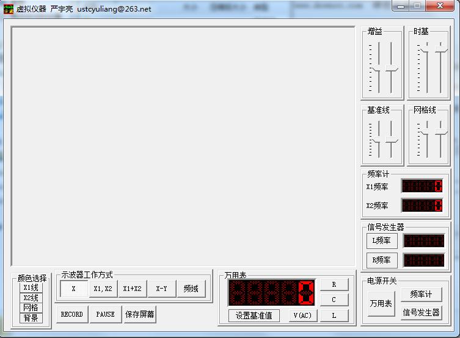The width and height of the screenshot is (460, 338).
Task: Toggle 频率计 power switch
Action: point(422,294)
